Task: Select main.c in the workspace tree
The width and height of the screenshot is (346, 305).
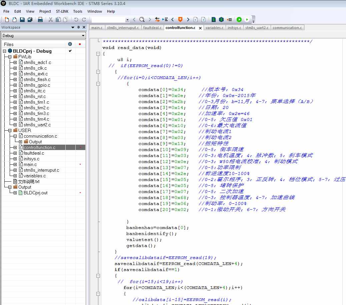Action: 30,164
